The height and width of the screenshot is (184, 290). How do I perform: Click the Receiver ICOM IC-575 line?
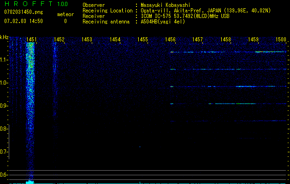(156, 16)
